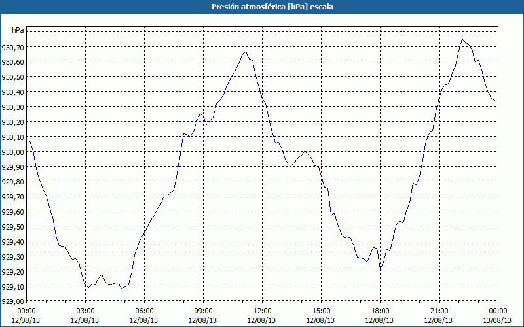Select the y-axis value 930,60
Viewport: 524px width, 327px height.
(12, 62)
